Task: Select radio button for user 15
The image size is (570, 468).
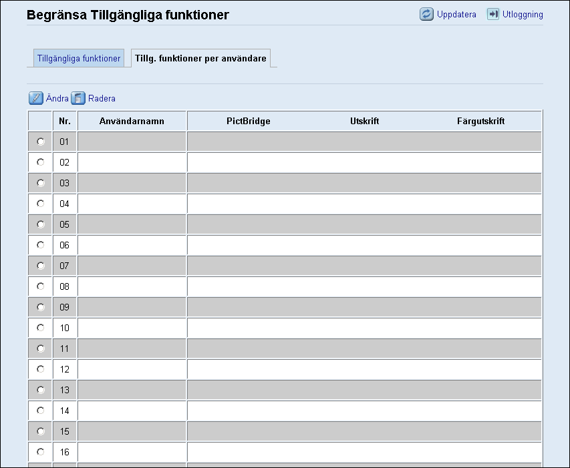Action: pos(40,431)
